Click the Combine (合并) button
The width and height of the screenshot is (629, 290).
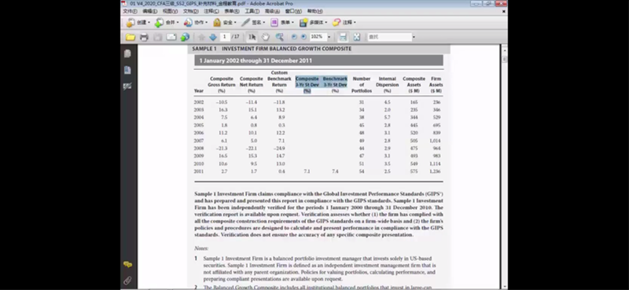click(x=167, y=23)
